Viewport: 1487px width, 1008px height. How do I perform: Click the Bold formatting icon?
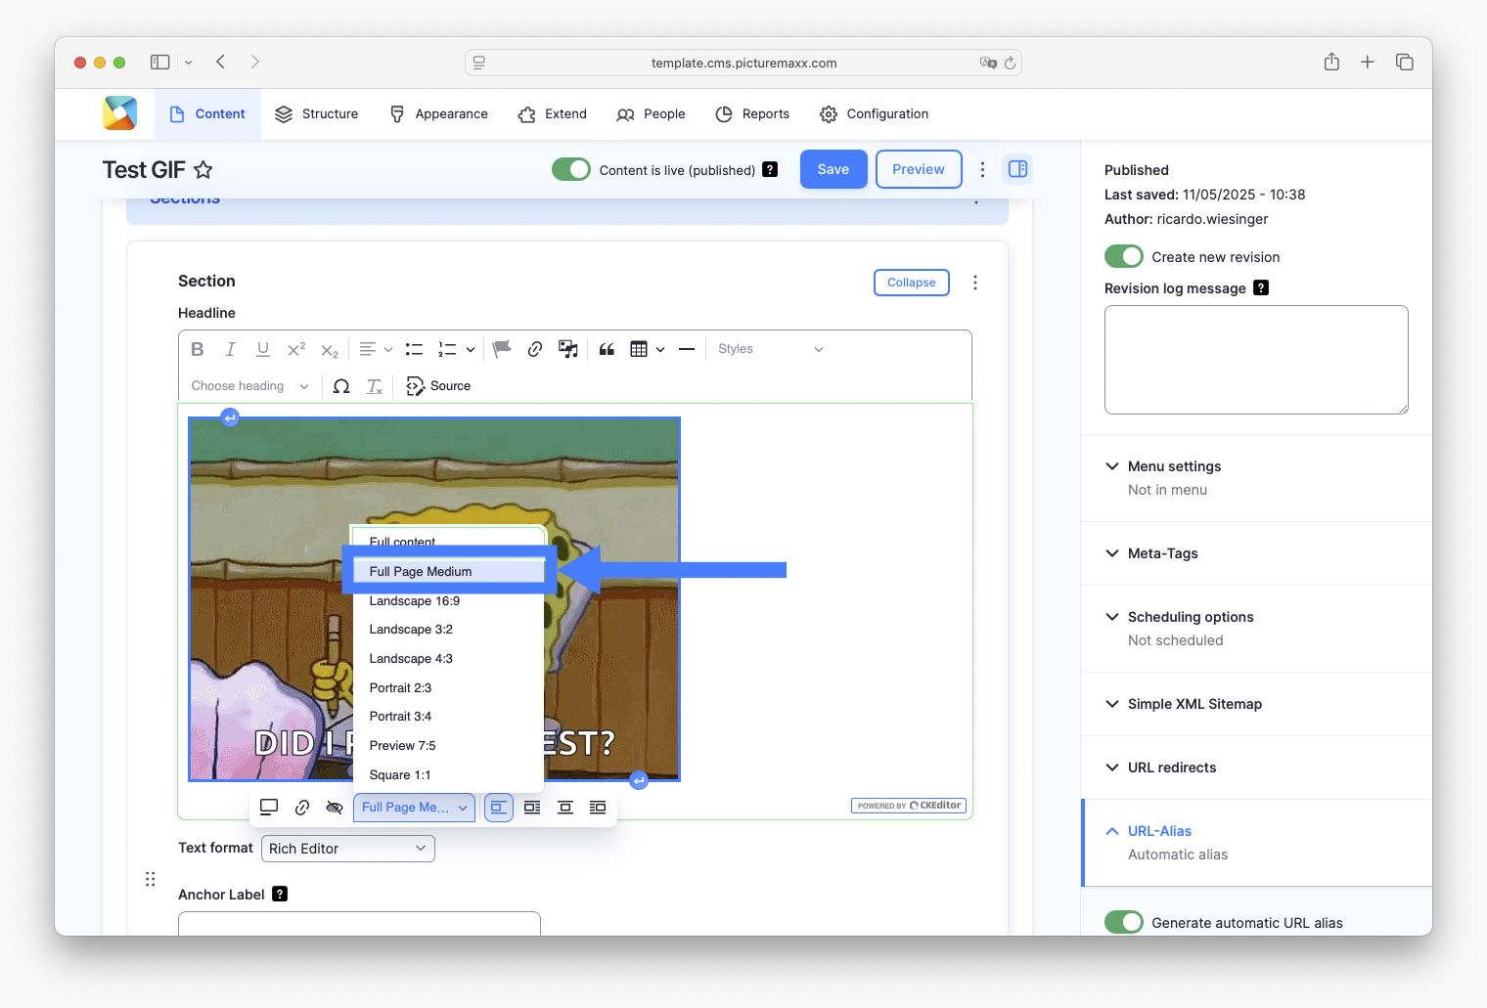pos(198,349)
